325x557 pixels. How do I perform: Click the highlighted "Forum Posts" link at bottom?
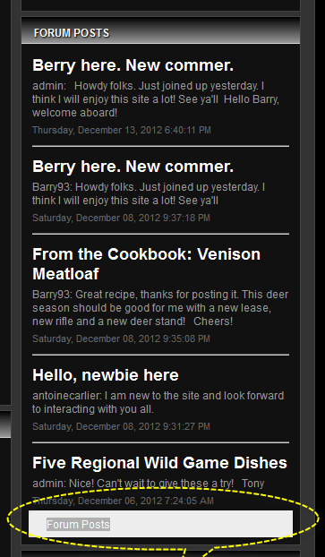click(x=78, y=525)
